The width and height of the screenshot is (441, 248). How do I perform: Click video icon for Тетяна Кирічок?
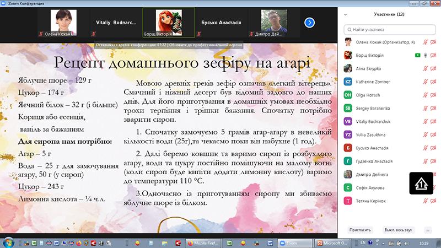coord(433,201)
